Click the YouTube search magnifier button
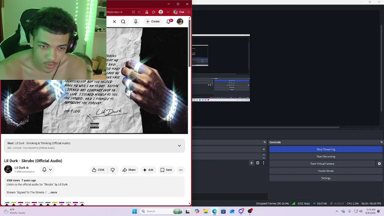Viewport: 384px width, 216px height. click(x=123, y=22)
